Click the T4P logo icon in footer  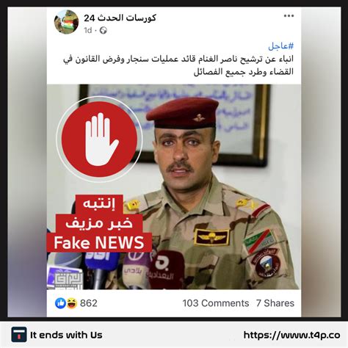point(19,335)
